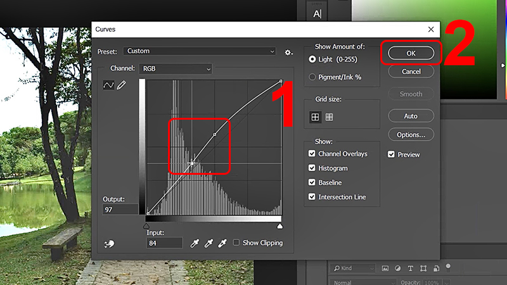The width and height of the screenshot is (507, 285).
Task: Click the white point eyedropper
Action: click(222, 243)
